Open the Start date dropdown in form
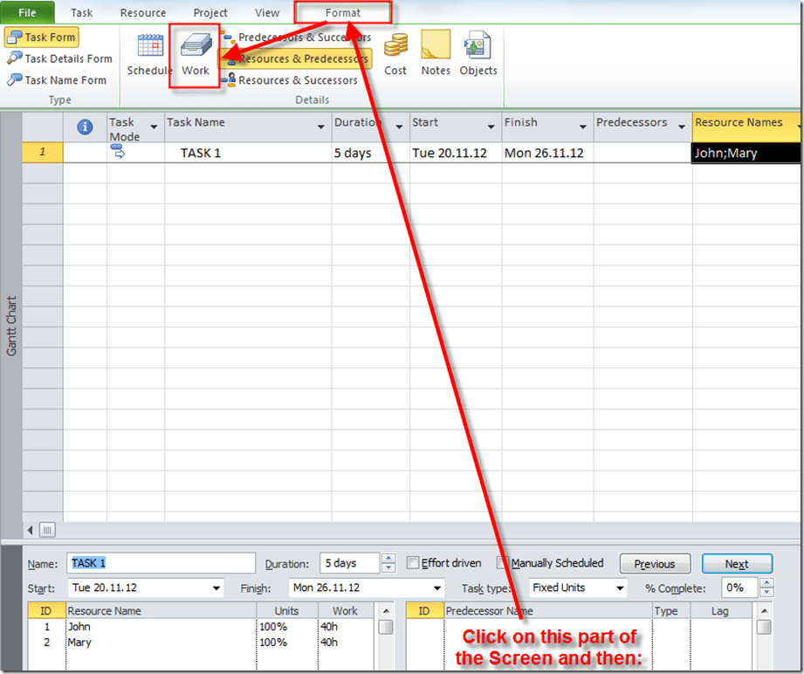 216,588
